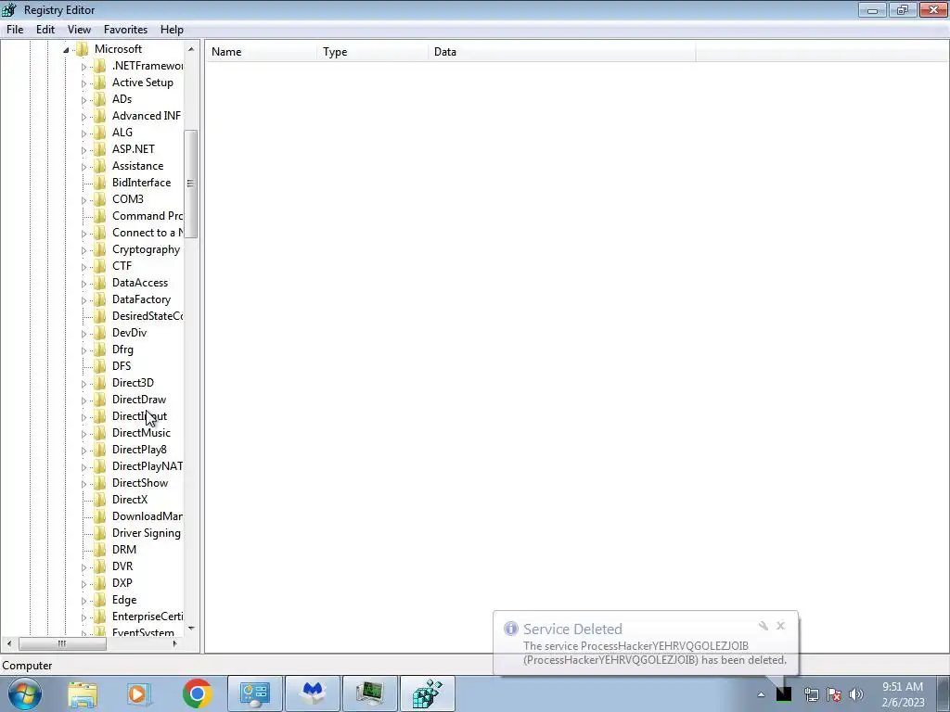Click the Service Deleted info icon
This screenshot has width=950, height=712.
(511, 629)
